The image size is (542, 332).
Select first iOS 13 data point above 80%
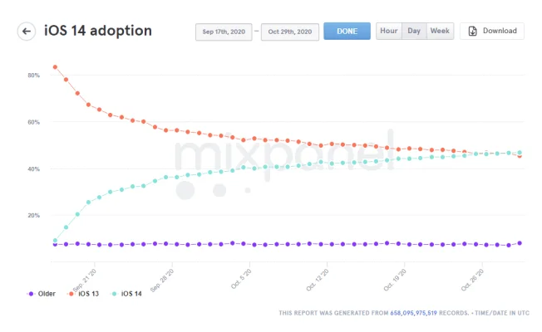click(x=55, y=67)
